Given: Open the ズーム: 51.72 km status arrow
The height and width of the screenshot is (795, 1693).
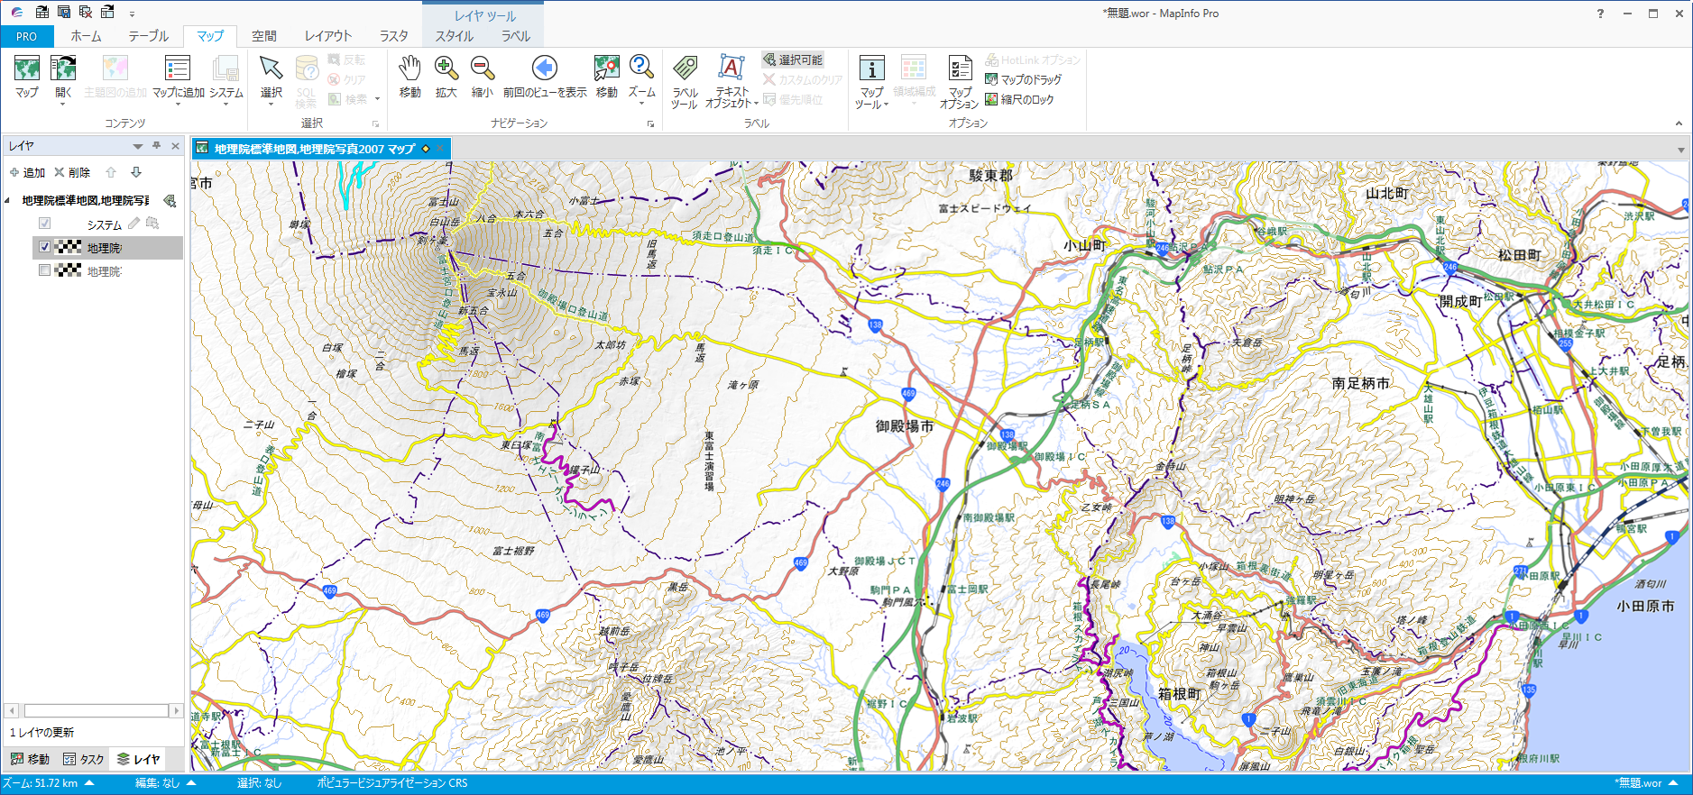Looking at the screenshot, I should click(89, 783).
